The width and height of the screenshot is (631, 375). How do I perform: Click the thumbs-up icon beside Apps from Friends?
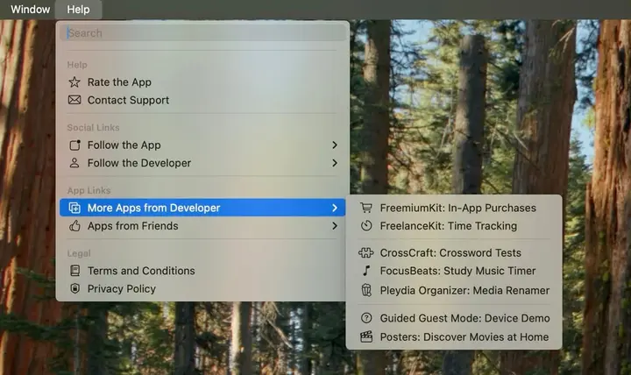[x=74, y=226]
